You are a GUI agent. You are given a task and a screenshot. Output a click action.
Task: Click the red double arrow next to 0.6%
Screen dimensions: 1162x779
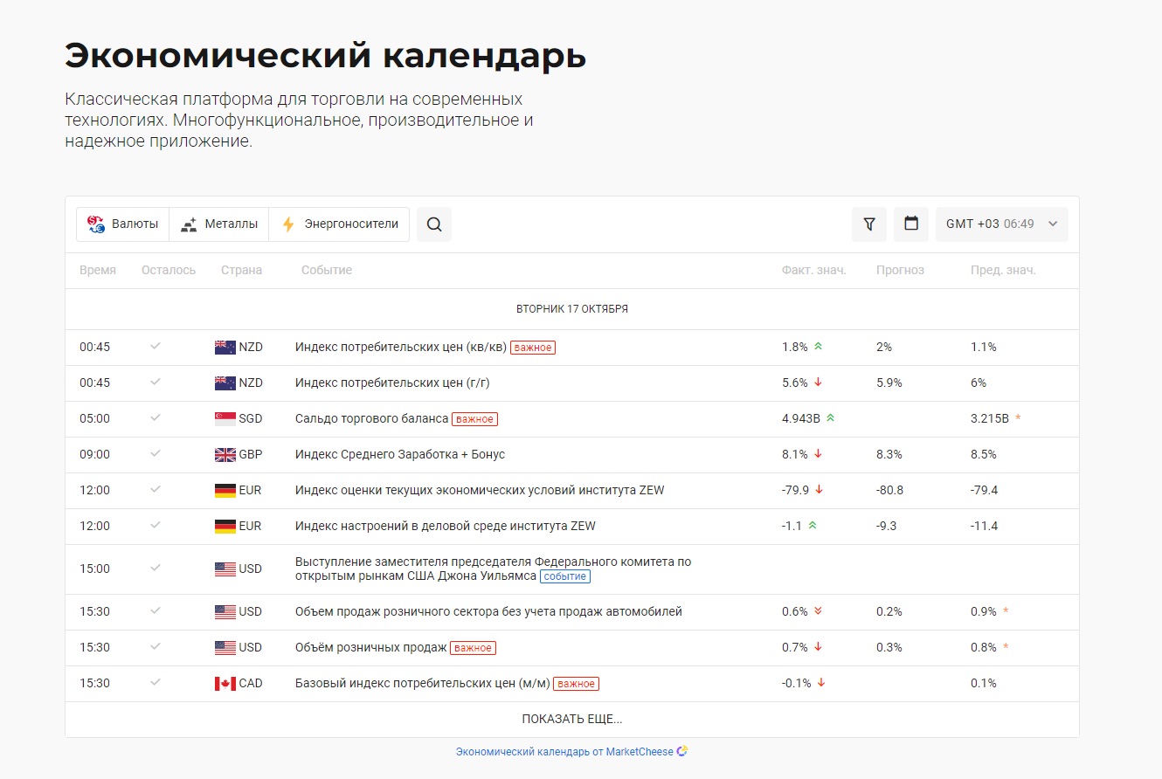(x=819, y=611)
